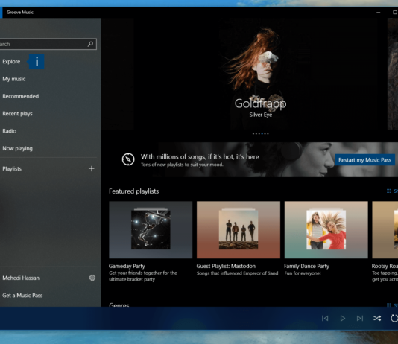Minimize the Groove Music window

tap(378, 12)
